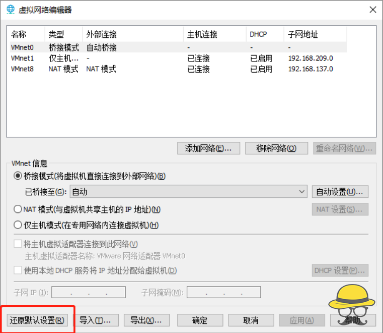Click 已启用 DHCP cell in VMnet1 row
Viewport: 383px width, 333px height.
point(261,58)
